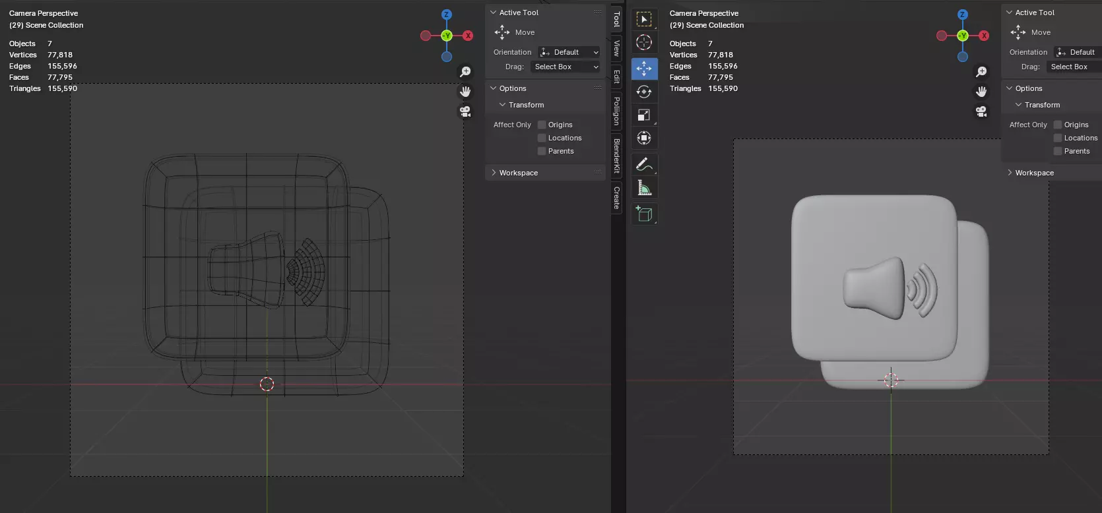Select the Annotate tool in right viewport toolbar

coord(644,164)
